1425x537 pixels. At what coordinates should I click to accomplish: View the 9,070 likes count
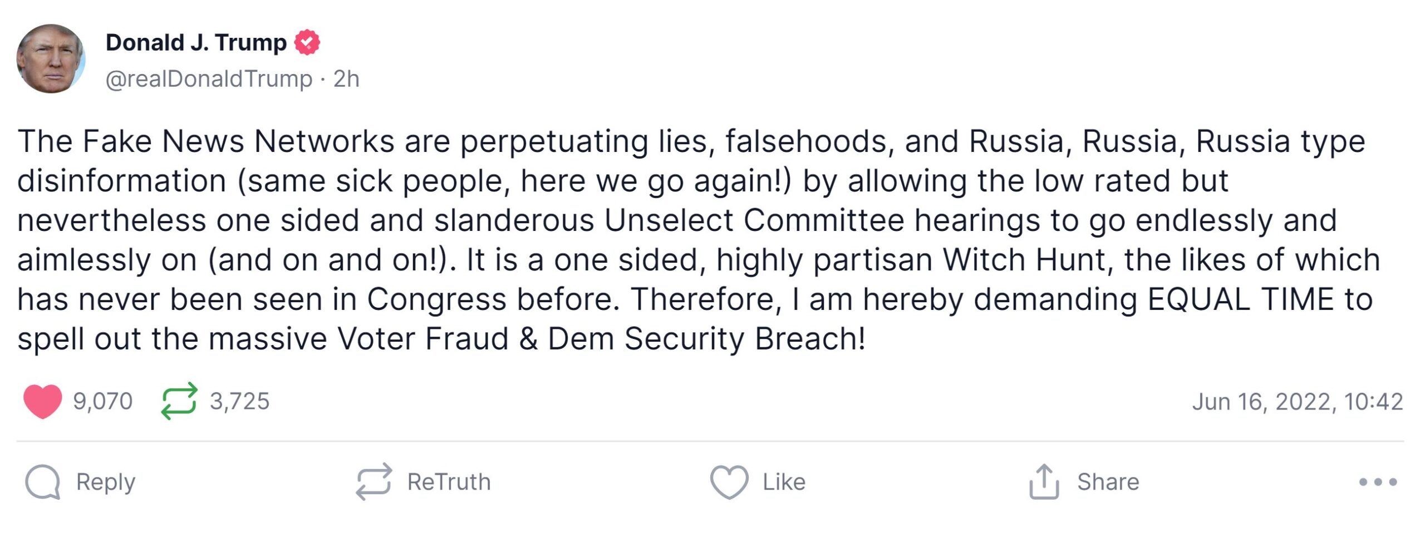[x=103, y=401]
